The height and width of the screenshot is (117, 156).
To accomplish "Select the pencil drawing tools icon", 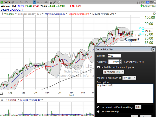I will tap(55, 2).
